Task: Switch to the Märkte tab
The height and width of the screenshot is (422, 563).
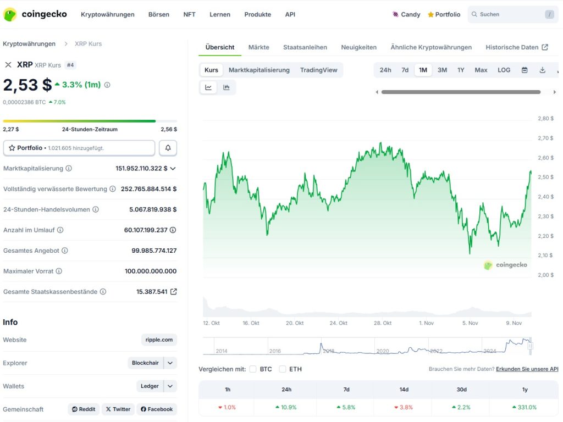Action: coord(258,47)
